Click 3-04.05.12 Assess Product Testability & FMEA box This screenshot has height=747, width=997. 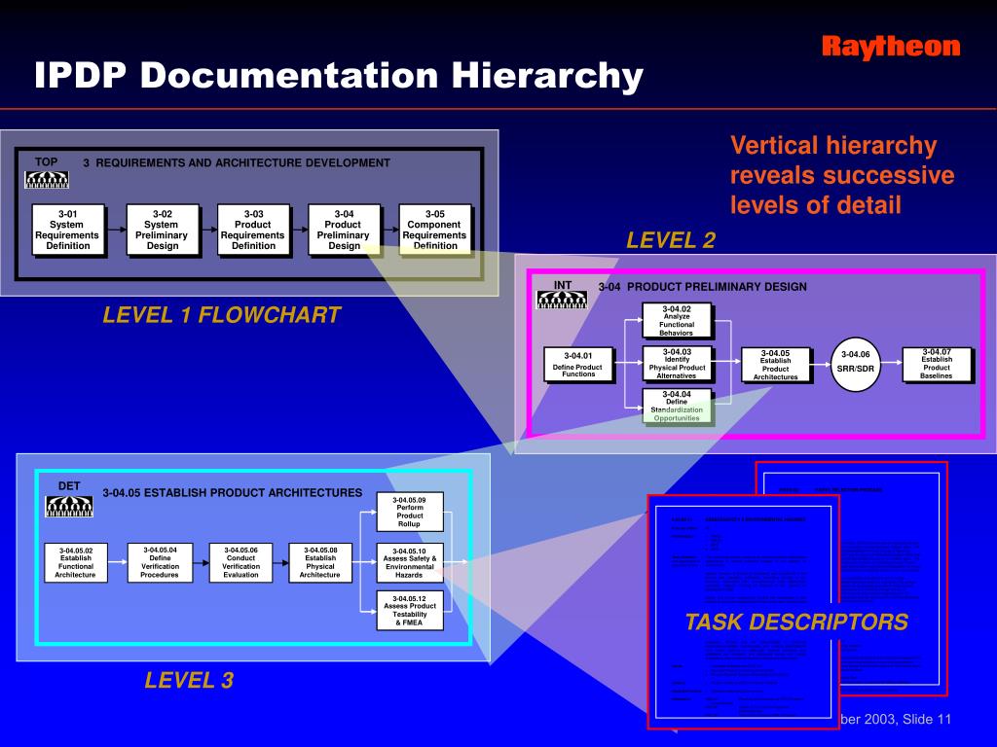point(410,611)
